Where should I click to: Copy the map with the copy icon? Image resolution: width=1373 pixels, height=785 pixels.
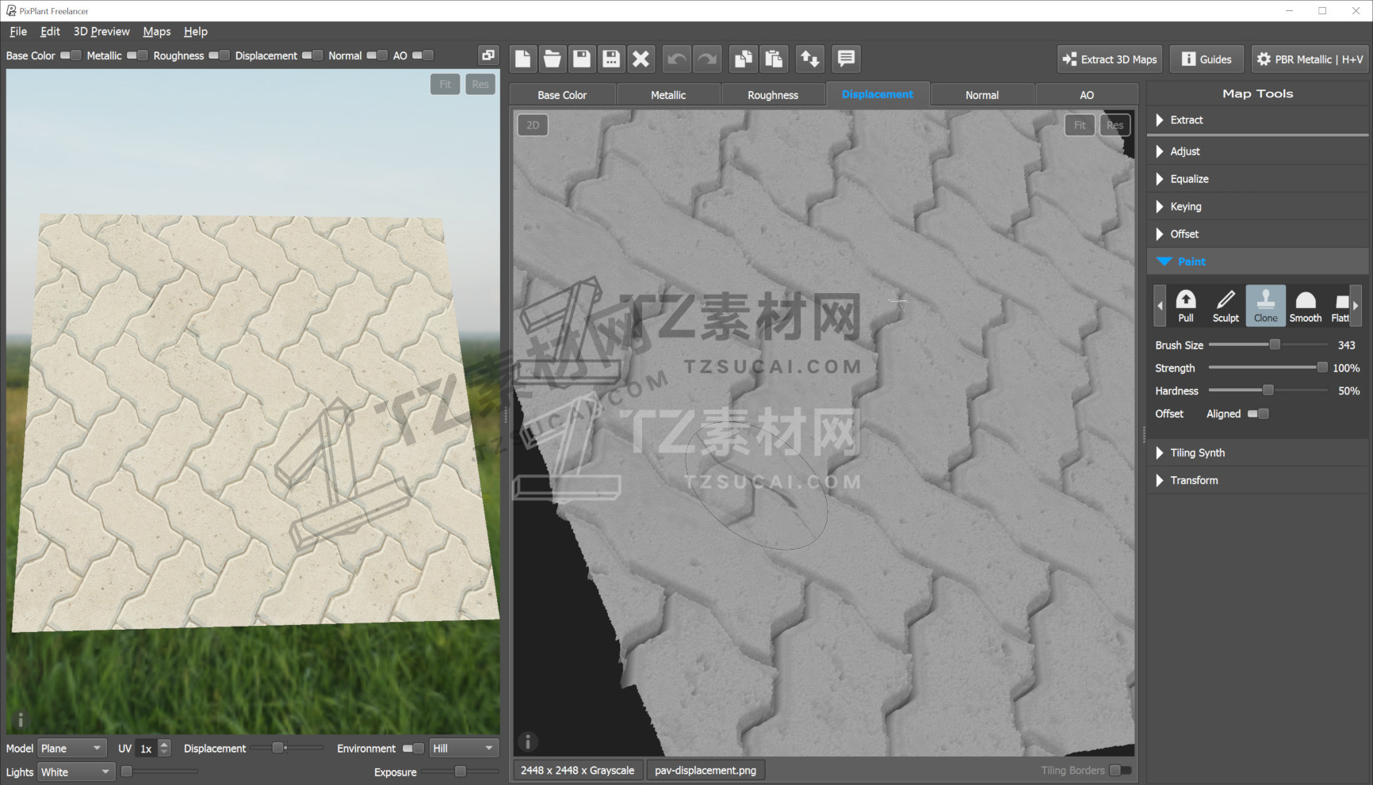coord(744,59)
